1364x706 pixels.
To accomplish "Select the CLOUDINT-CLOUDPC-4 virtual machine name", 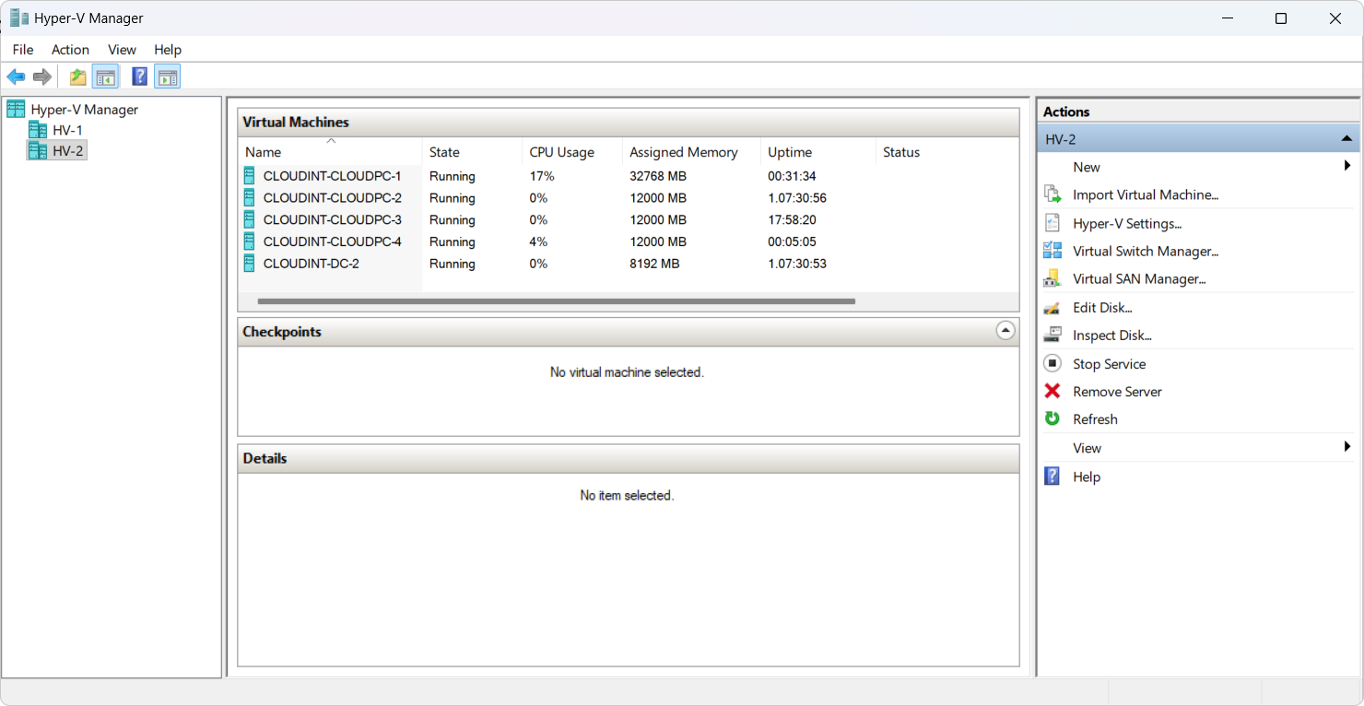I will click(333, 241).
